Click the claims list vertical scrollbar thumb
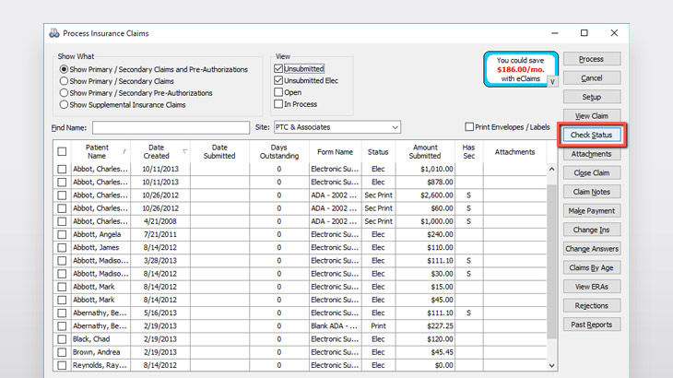The image size is (673, 378). point(552,262)
